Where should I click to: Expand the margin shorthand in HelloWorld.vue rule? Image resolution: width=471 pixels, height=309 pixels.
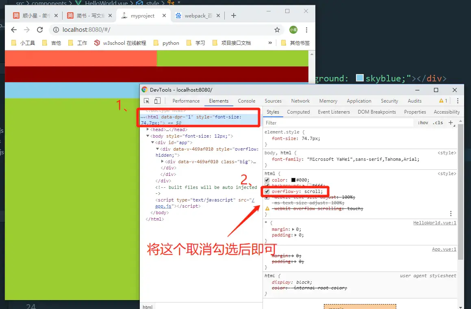point(293,229)
